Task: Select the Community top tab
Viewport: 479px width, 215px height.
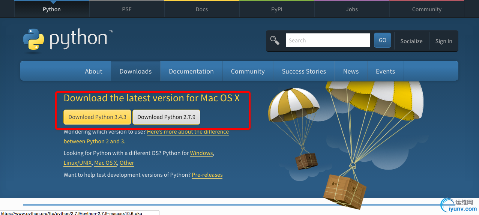Action: click(427, 9)
